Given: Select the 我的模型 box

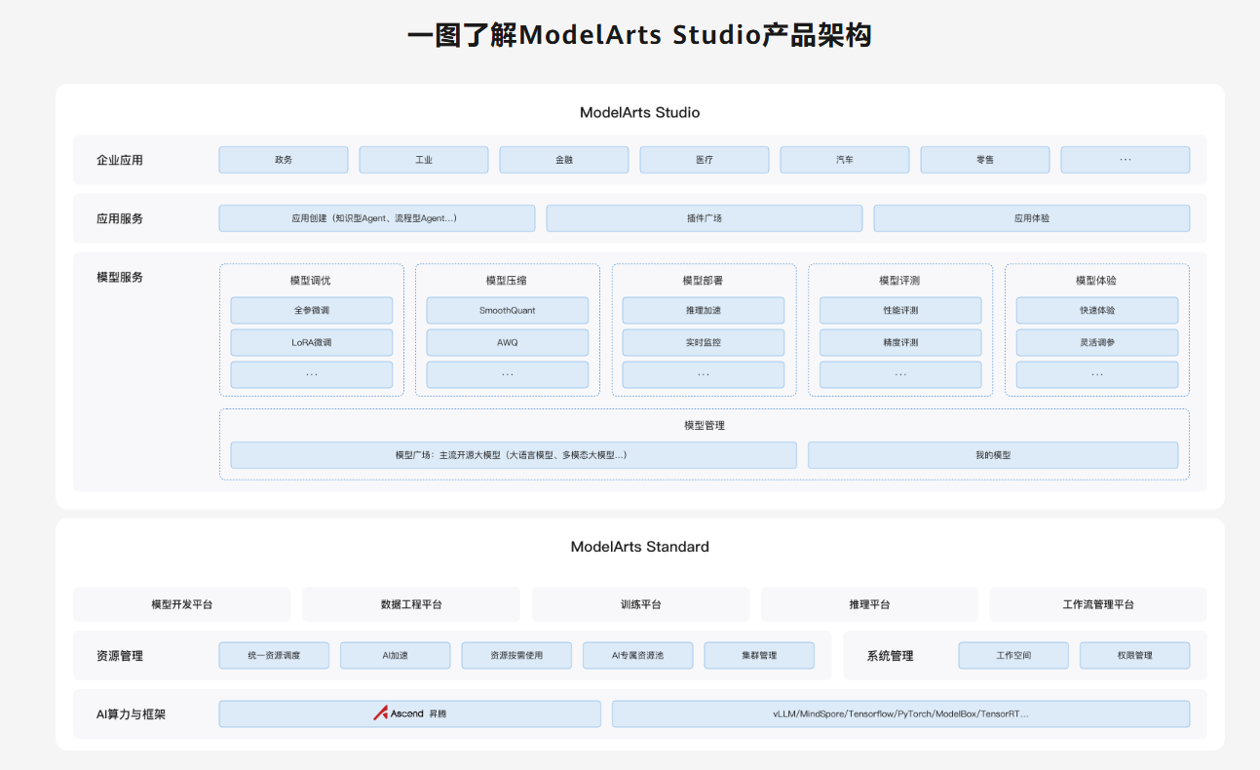Looking at the screenshot, I should click(x=993, y=455).
